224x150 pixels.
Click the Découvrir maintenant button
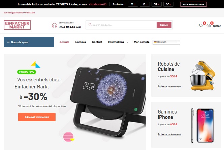click(x=37, y=117)
